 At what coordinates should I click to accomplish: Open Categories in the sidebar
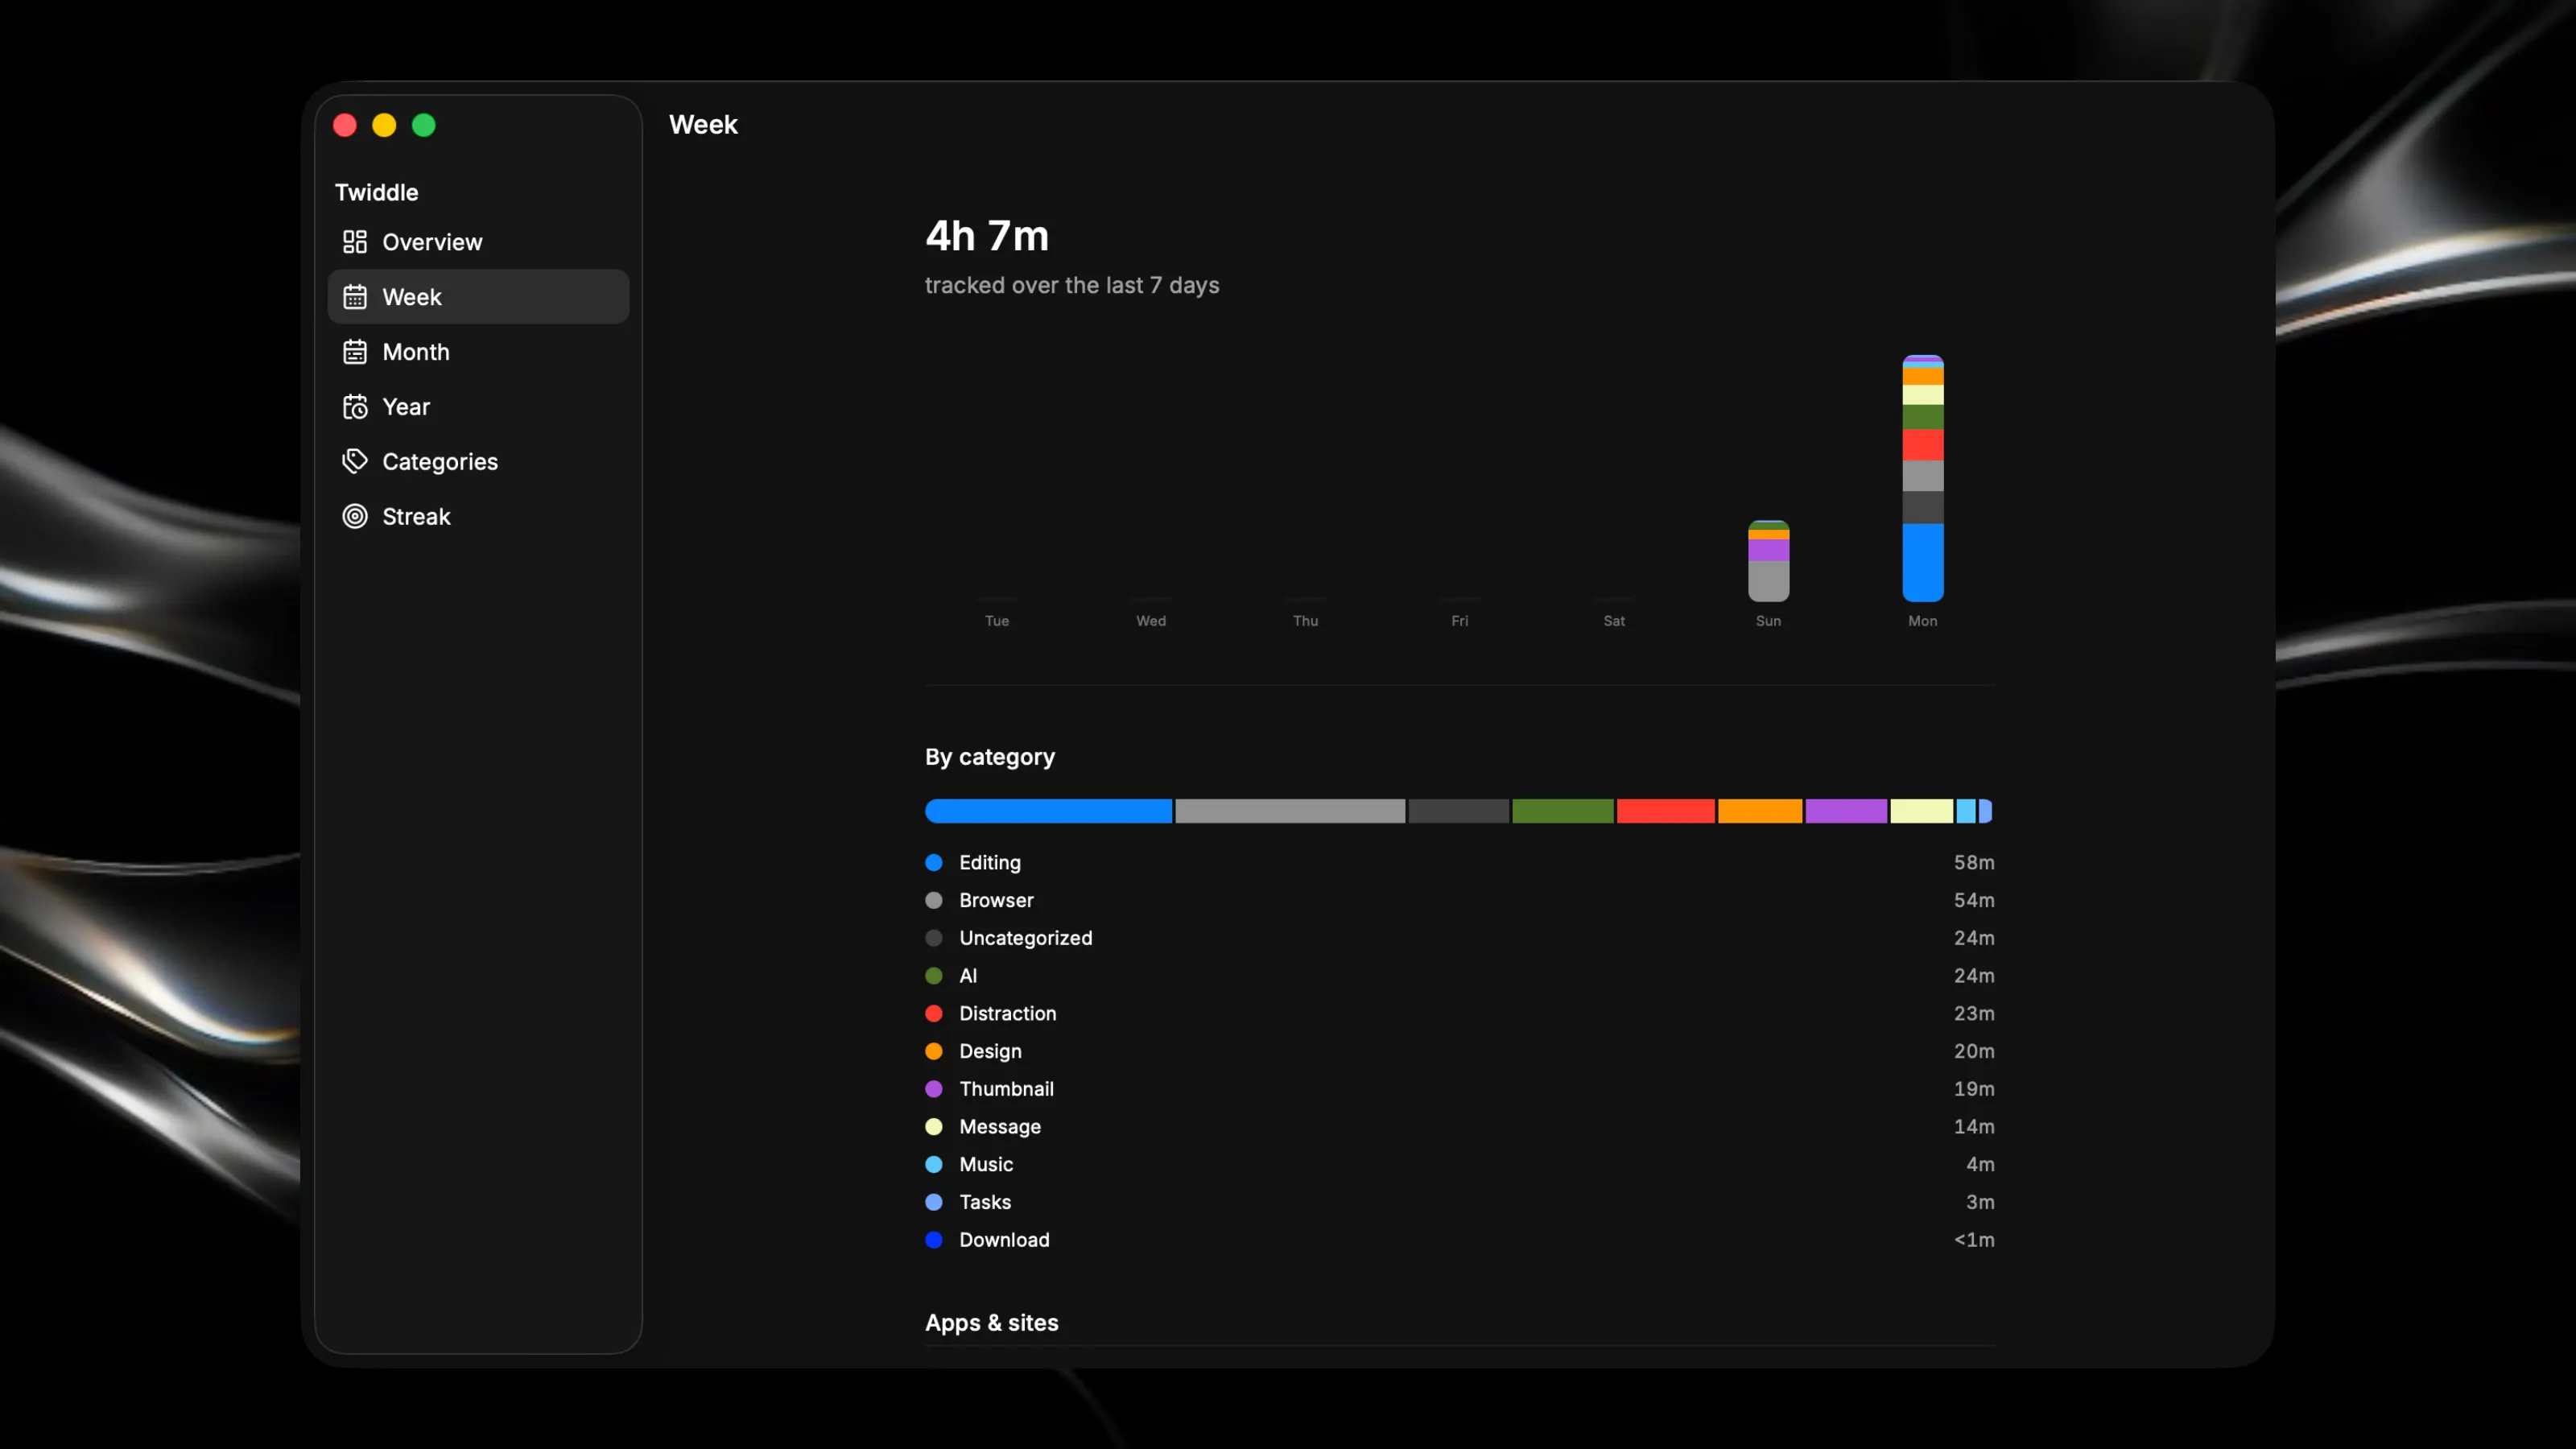click(478, 461)
